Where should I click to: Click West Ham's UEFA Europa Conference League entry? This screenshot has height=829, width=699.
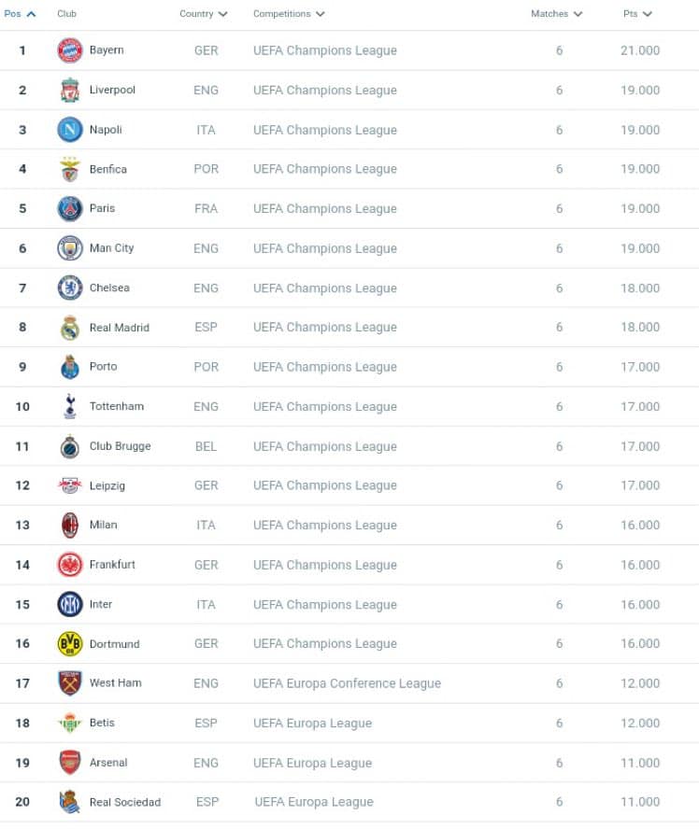tap(347, 683)
